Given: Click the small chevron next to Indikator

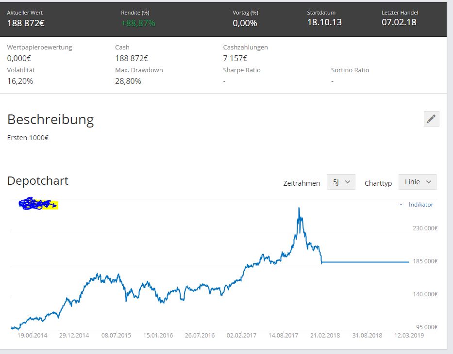Looking at the screenshot, I should 401,205.
